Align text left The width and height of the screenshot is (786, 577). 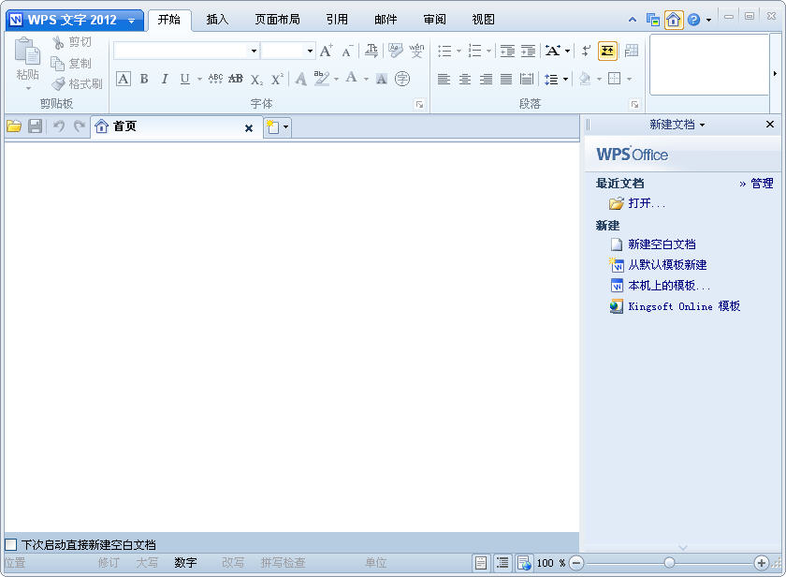[444, 79]
